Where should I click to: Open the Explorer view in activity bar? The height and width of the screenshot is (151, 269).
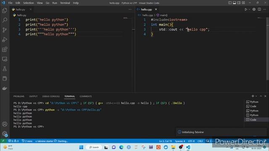coord(5,10)
